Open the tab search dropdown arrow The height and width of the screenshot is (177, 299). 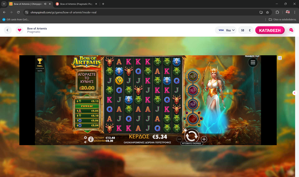click(4, 4)
